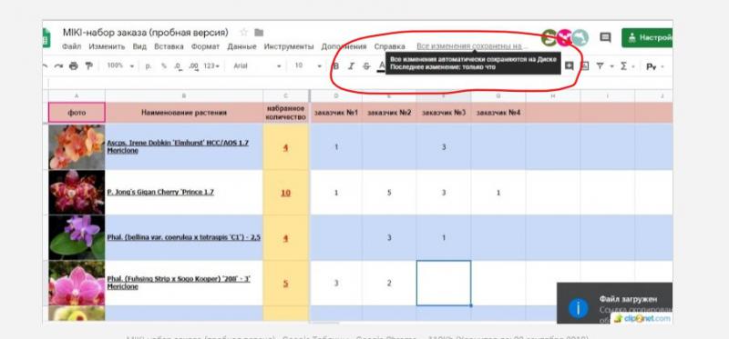Click the text color button
Image resolution: width=729 pixels, height=339 pixels.
pyautogui.click(x=382, y=66)
